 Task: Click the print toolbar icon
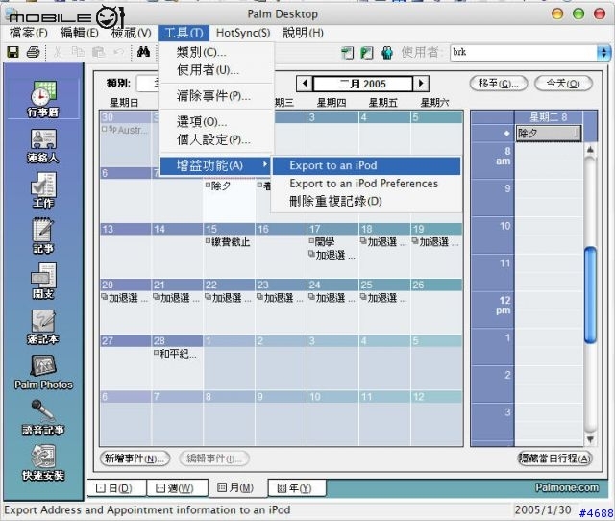(33, 52)
